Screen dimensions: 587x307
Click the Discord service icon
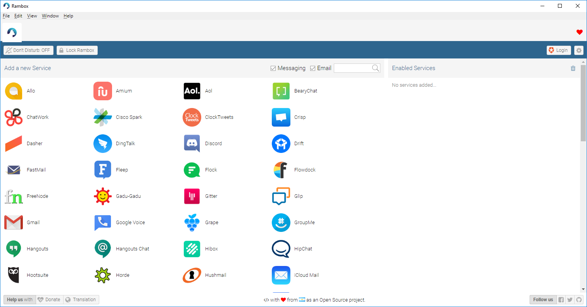pyautogui.click(x=192, y=144)
